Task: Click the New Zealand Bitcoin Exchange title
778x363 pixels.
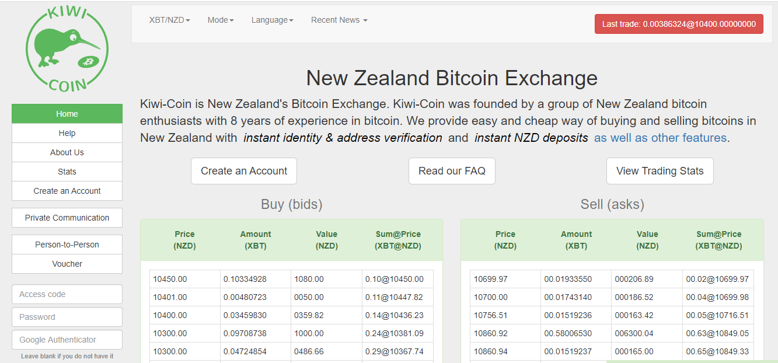Action: [452, 78]
